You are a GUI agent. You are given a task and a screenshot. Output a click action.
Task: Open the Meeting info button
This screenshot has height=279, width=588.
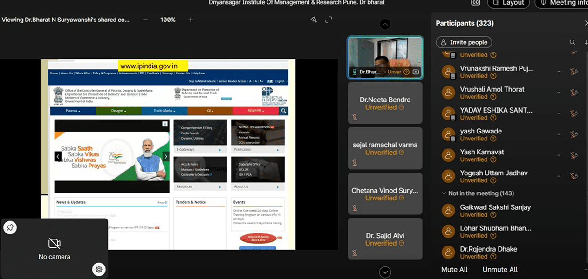coord(562,3)
